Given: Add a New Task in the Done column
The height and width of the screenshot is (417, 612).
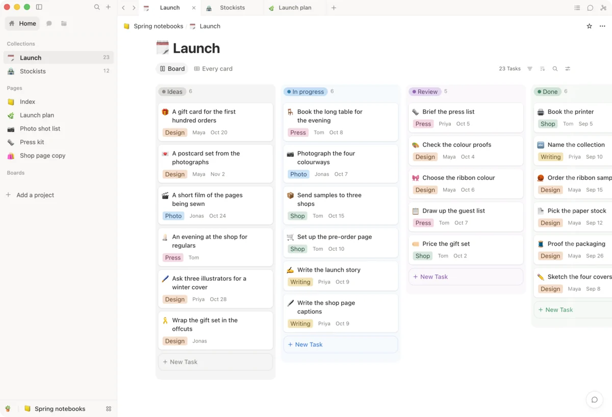Looking at the screenshot, I should (x=573, y=310).
